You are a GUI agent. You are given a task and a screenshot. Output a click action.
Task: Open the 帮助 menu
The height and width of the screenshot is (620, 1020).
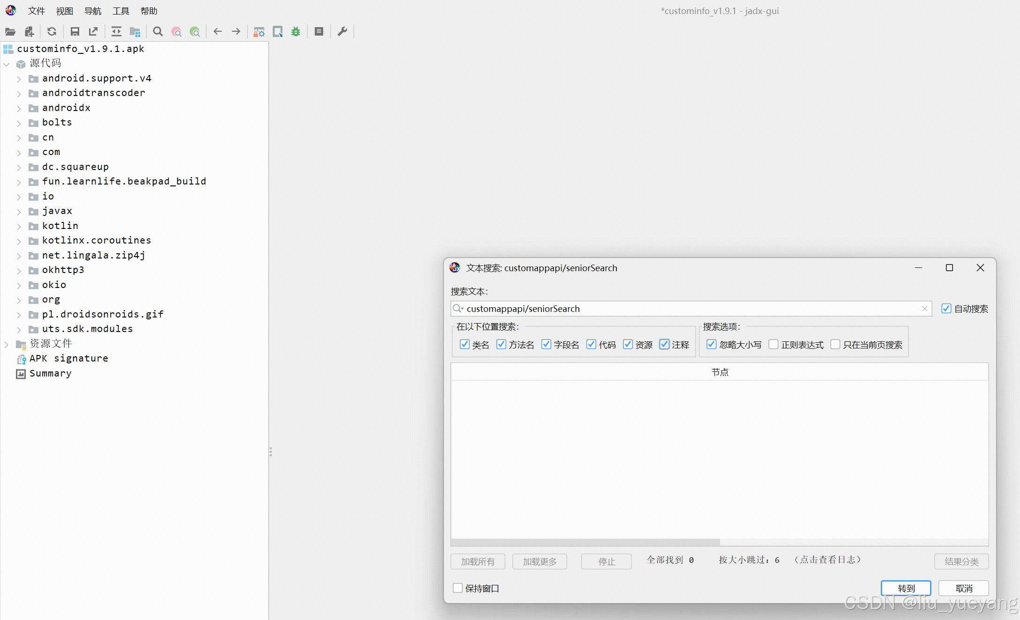pyautogui.click(x=149, y=11)
